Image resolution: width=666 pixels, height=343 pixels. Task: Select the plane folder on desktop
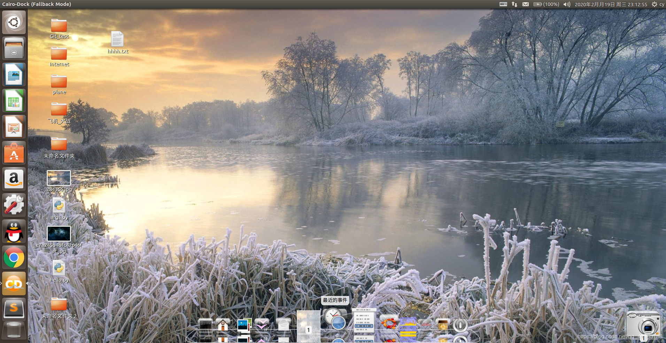click(x=59, y=84)
